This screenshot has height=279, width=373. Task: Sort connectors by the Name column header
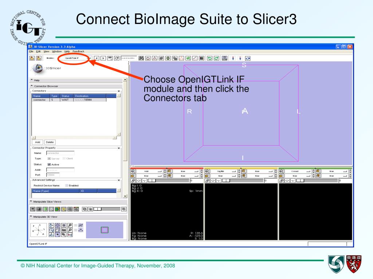tap(41, 96)
